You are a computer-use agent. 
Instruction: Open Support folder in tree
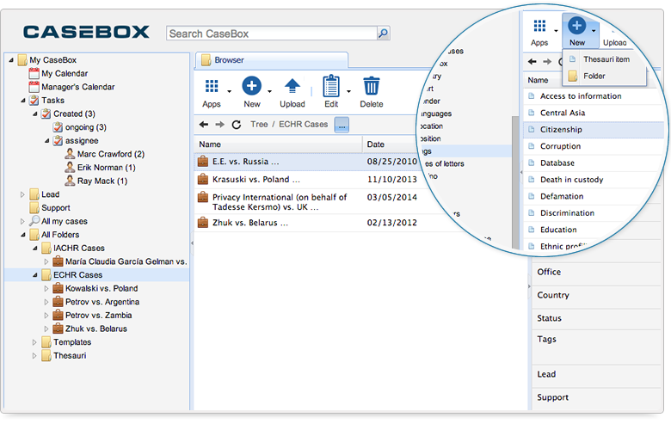[56, 208]
